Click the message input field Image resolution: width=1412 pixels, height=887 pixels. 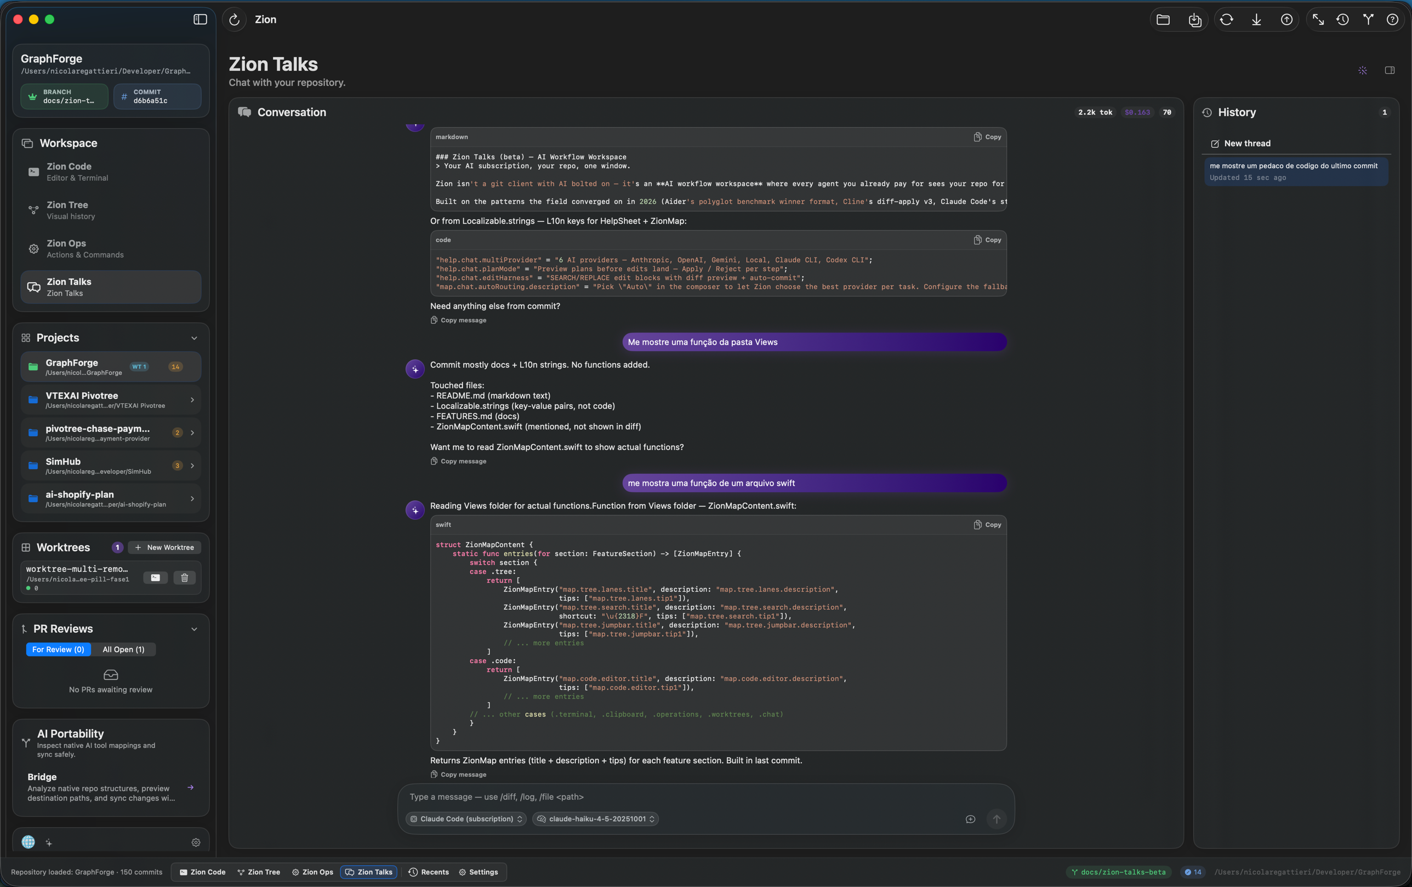pos(706,797)
